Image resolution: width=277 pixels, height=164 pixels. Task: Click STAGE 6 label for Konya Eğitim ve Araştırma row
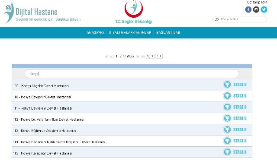(x=240, y=129)
